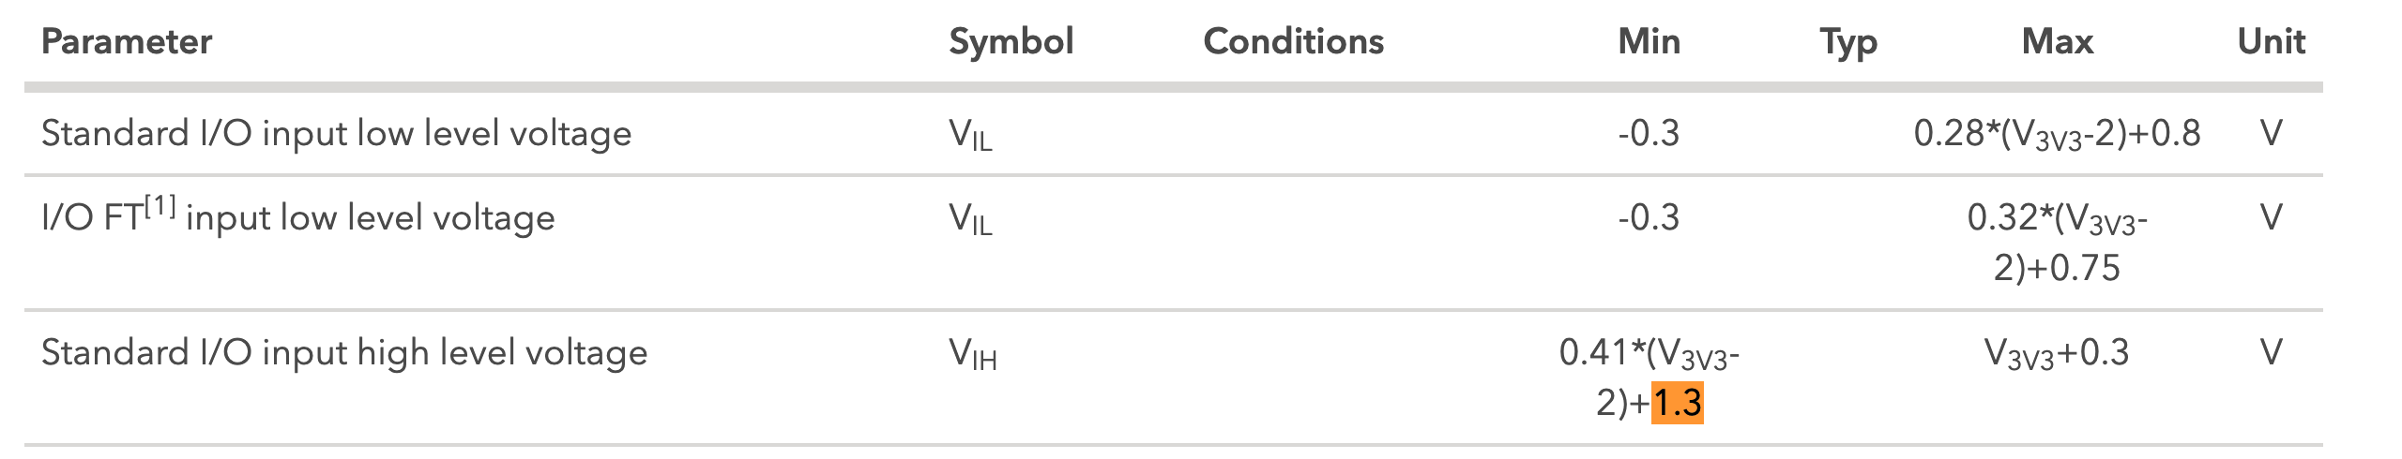The image size is (2402, 459).
Task: Click the first row -0.3 min value
Action: point(1649,133)
